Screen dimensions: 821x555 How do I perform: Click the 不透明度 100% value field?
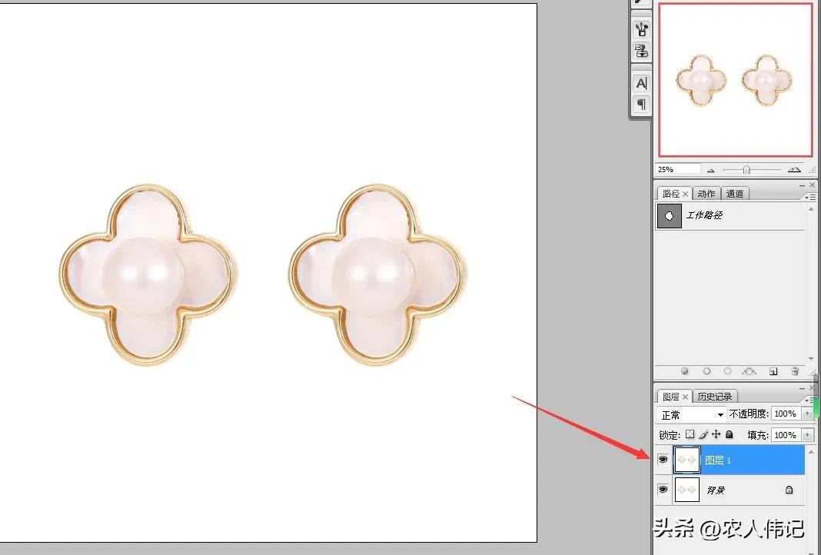786,414
